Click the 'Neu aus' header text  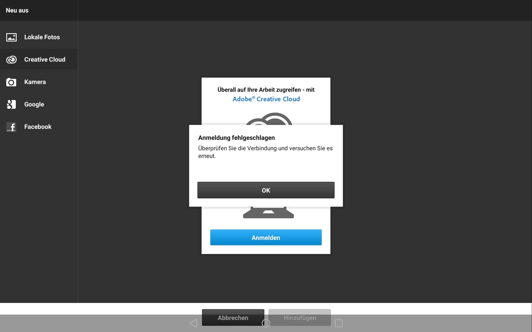click(x=17, y=11)
